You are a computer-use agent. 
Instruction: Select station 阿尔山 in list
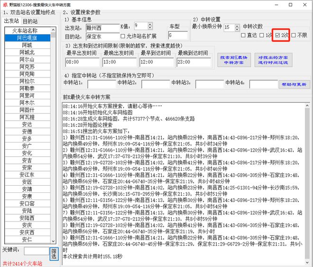pos(27,59)
